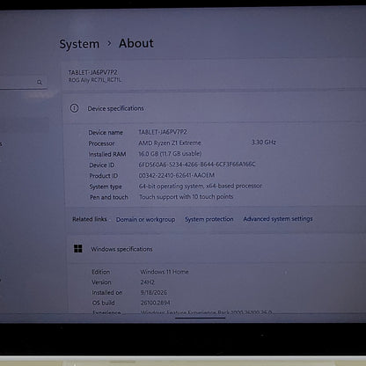Open System protection link
This screenshot has width=366, height=366.
pyautogui.click(x=209, y=219)
